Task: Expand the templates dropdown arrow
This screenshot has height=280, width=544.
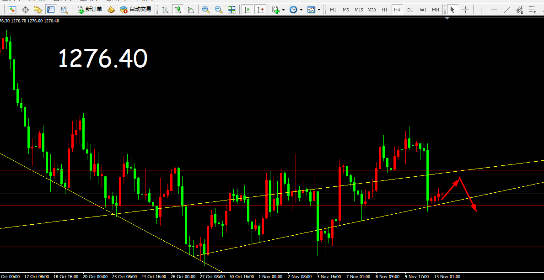Action: coord(319,10)
